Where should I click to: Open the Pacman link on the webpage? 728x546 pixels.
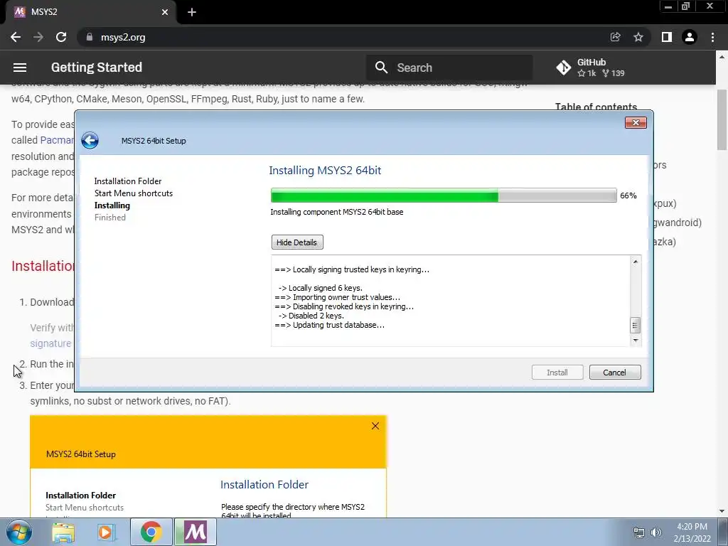pos(57,140)
